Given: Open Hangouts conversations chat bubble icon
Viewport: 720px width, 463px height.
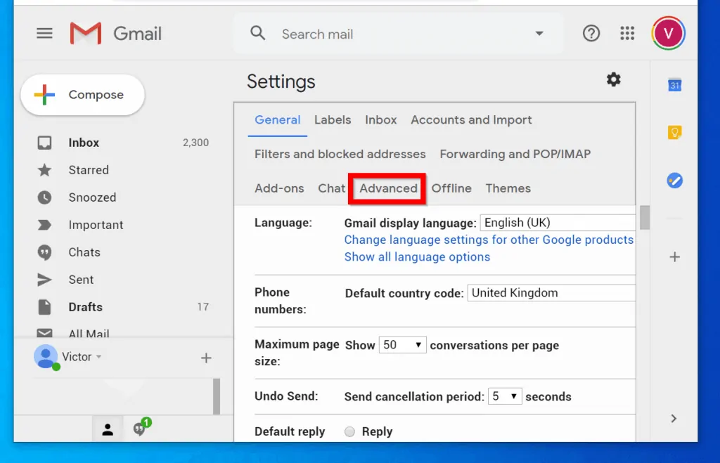Looking at the screenshot, I should click(139, 429).
